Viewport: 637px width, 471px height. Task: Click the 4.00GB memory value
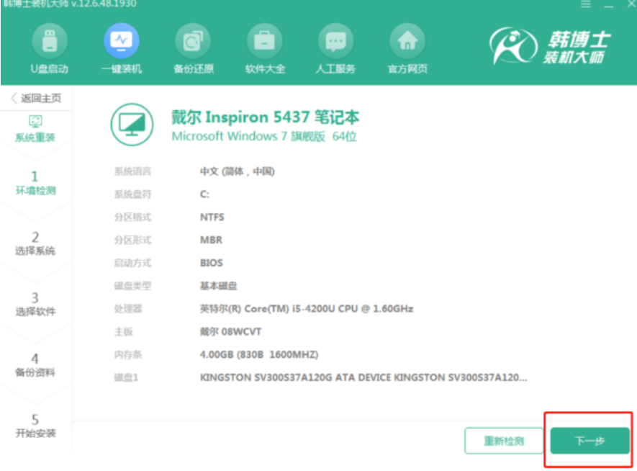(x=259, y=355)
